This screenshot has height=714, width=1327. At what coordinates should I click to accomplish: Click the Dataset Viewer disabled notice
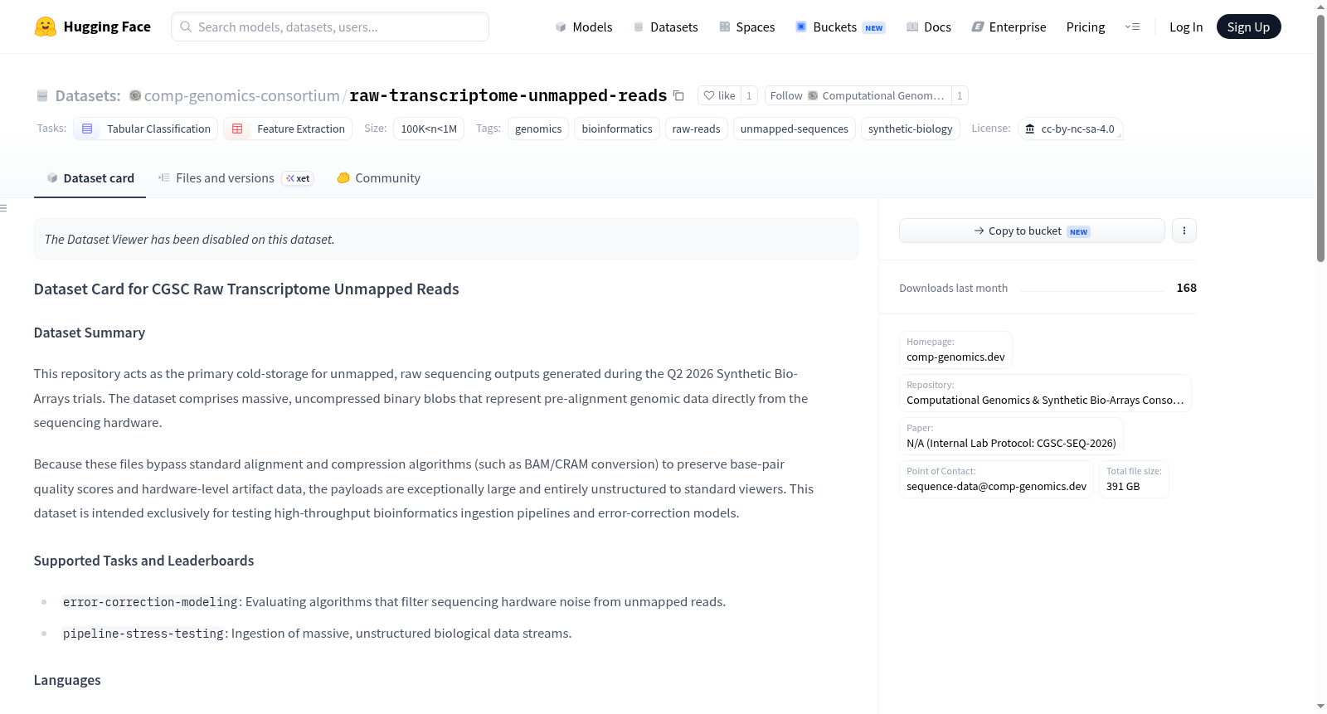[445, 239]
